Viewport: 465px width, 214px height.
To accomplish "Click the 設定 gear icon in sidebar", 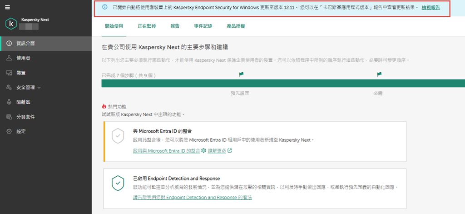I will [9, 131].
